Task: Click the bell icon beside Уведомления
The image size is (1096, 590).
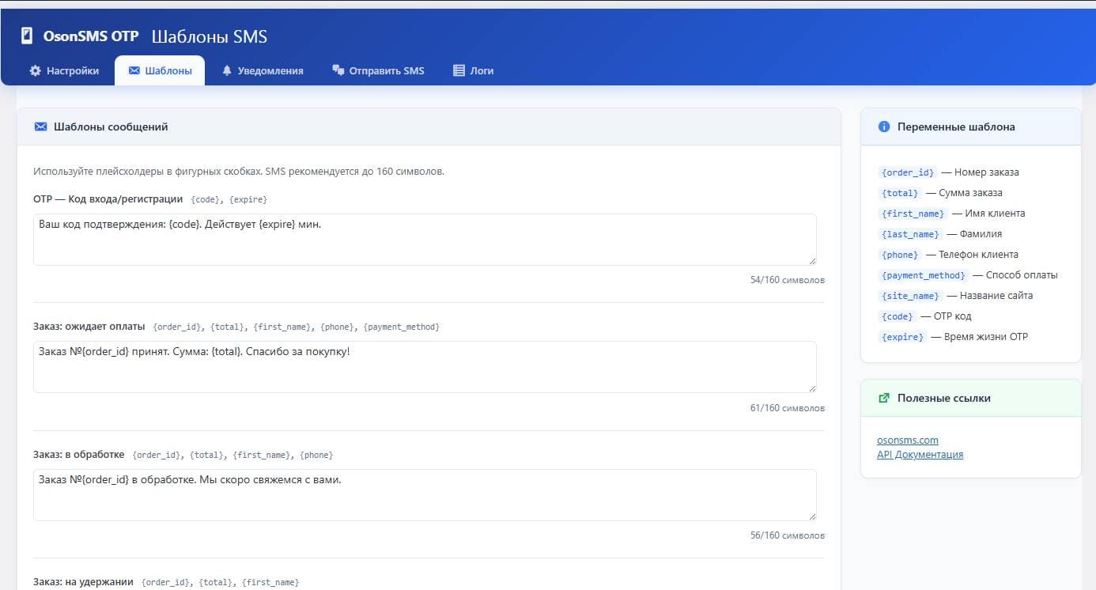Action: 227,70
